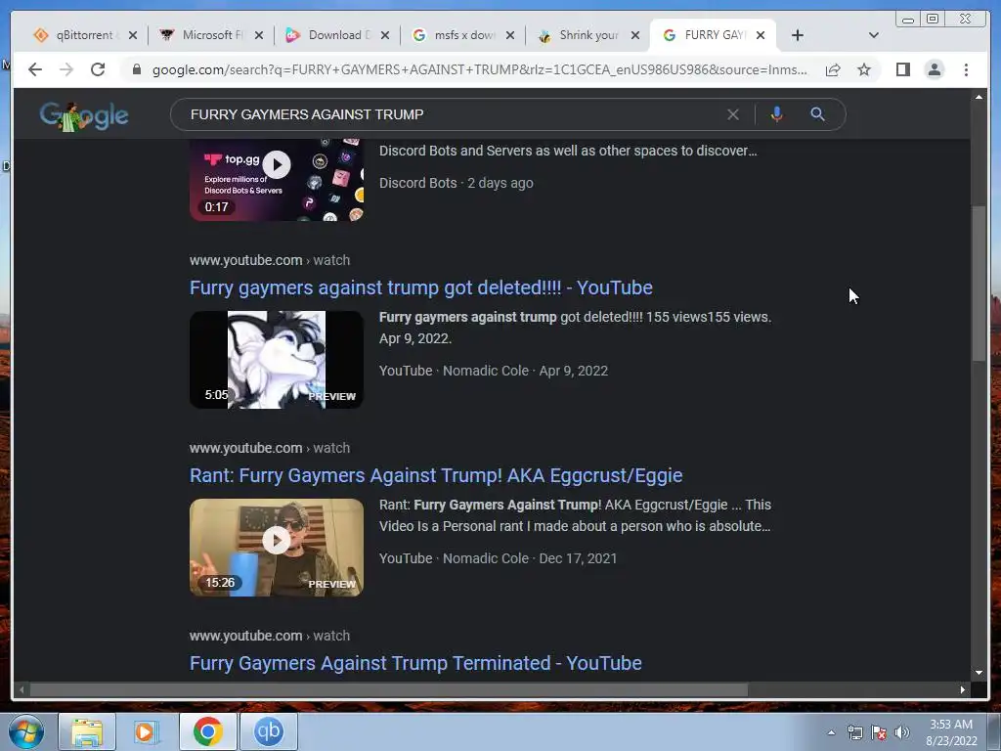Close the Microsoft Fl tab
This screenshot has height=751, width=1001.
258,35
